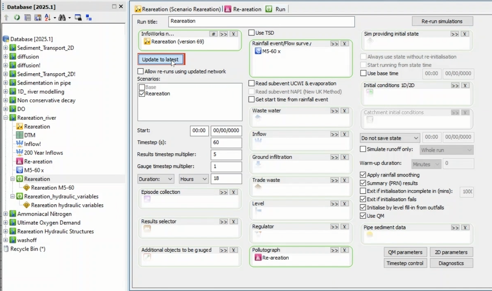
Task: Click inside the Run title text field
Action: tap(262, 21)
